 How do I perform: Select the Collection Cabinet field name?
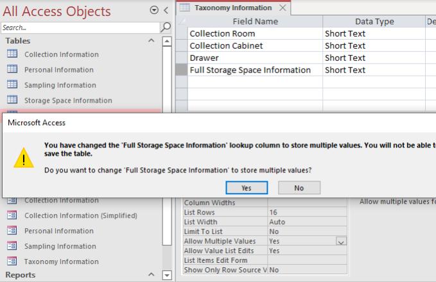[256, 46]
